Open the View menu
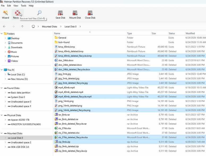Image resolution: width=206 pixels, height=156 pixels. pyautogui.click(x=16, y=6)
